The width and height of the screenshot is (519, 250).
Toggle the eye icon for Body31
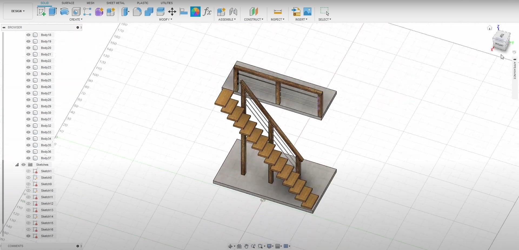click(x=28, y=119)
